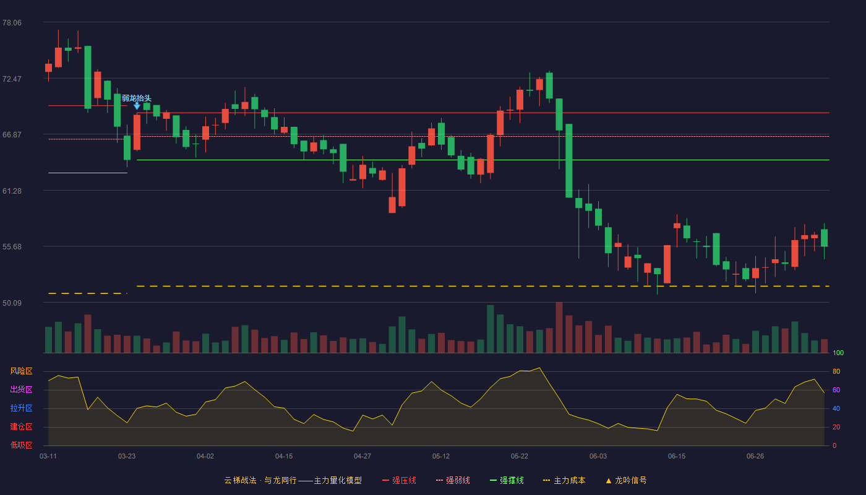Click the blue down-arrow 弱龙抬头 signal marker
The width and height of the screenshot is (866, 495).
pyautogui.click(x=137, y=106)
